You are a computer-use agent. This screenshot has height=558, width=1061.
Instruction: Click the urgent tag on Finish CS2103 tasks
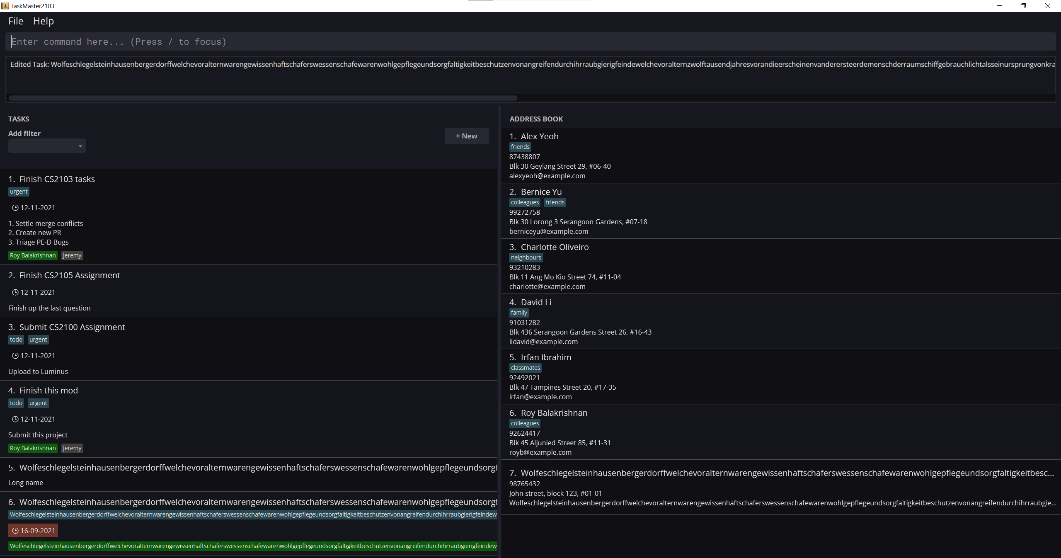pos(19,192)
